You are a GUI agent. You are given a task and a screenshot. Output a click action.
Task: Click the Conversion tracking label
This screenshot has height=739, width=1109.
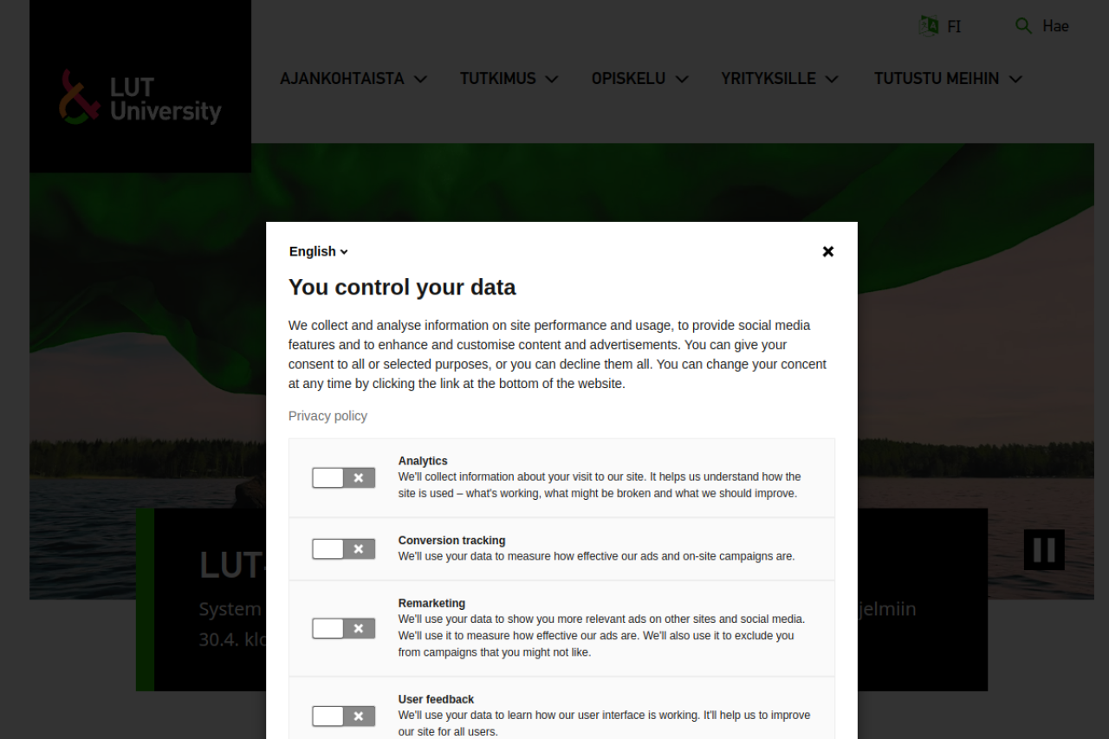pos(451,540)
